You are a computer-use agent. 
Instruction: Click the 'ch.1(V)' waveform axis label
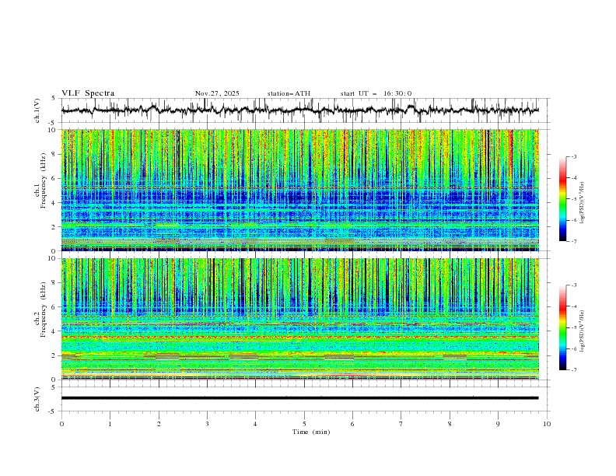pos(37,110)
